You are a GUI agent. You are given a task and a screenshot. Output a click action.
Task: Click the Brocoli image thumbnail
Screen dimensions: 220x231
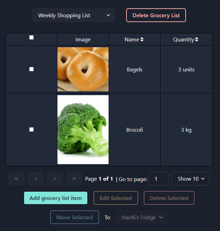tap(83, 130)
